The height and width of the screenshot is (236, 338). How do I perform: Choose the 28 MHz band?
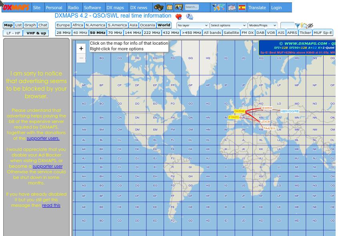[64, 33]
